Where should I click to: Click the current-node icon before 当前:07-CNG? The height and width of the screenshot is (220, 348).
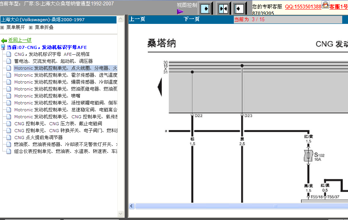[x=3, y=47]
